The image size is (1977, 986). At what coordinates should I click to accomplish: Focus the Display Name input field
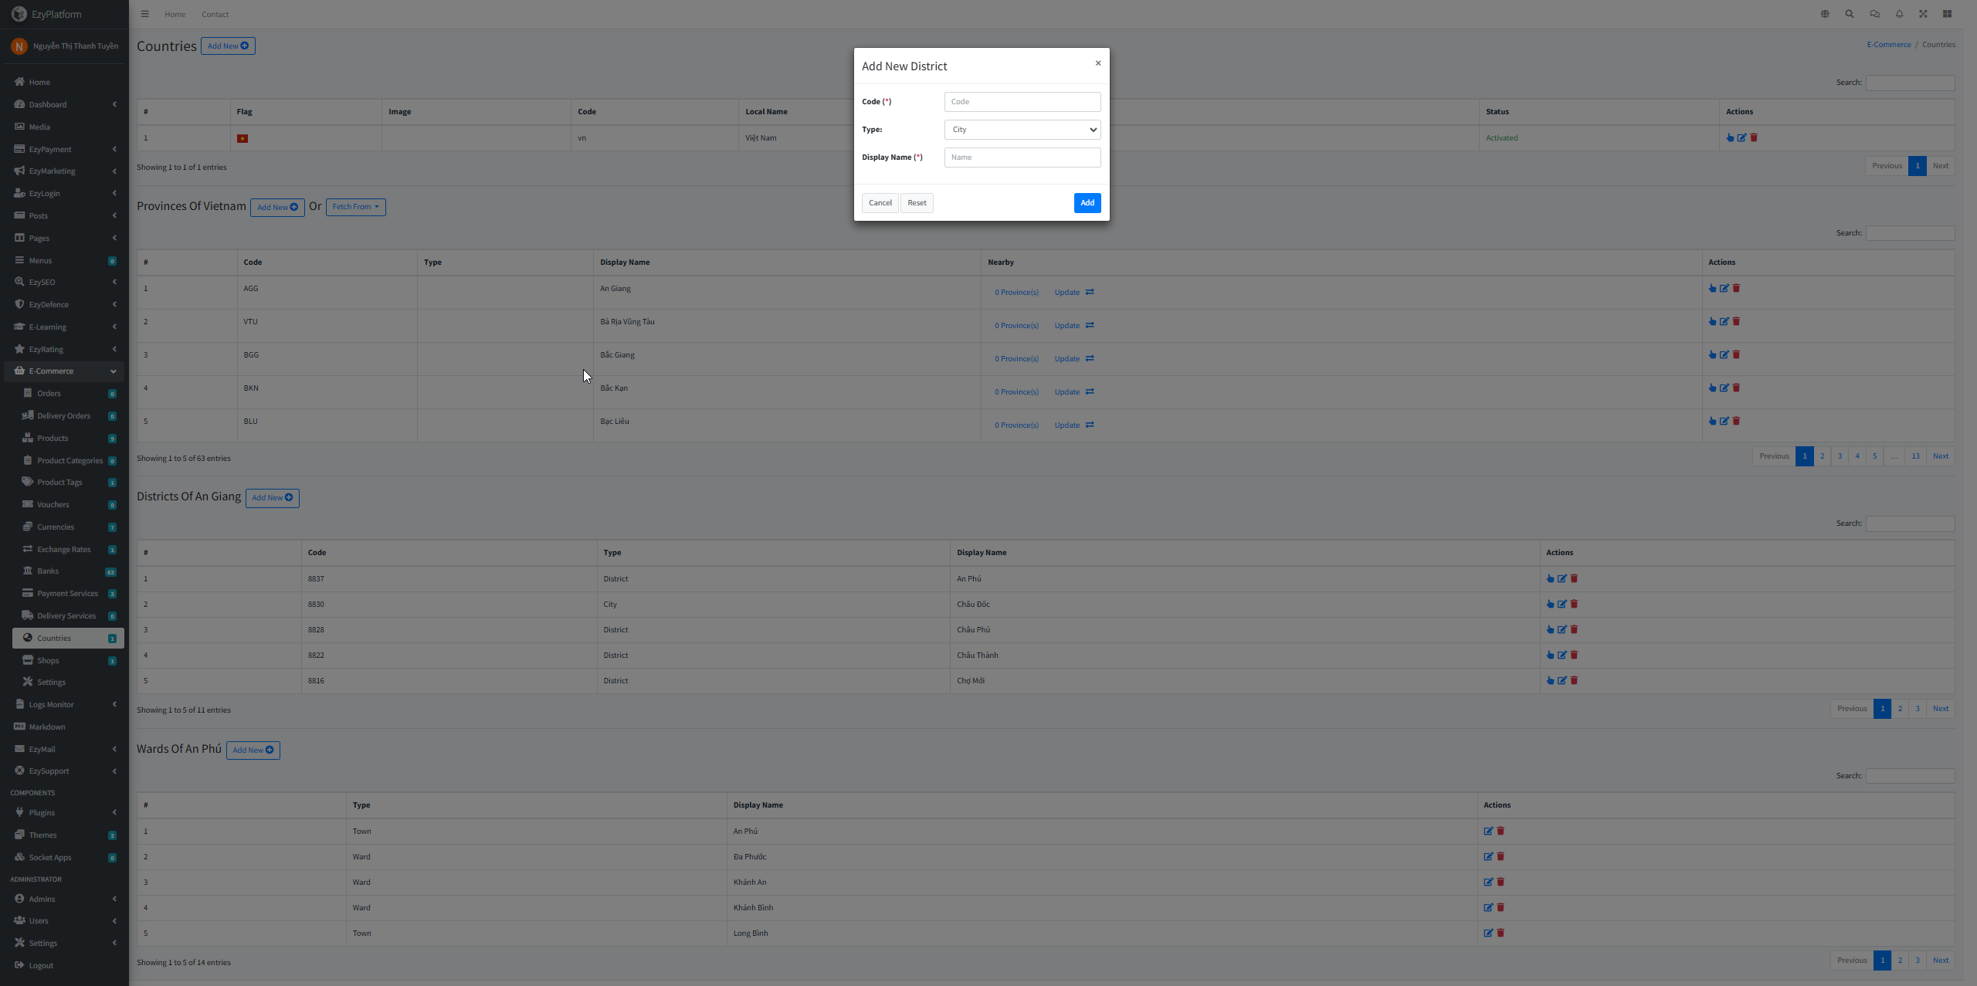(x=1022, y=158)
